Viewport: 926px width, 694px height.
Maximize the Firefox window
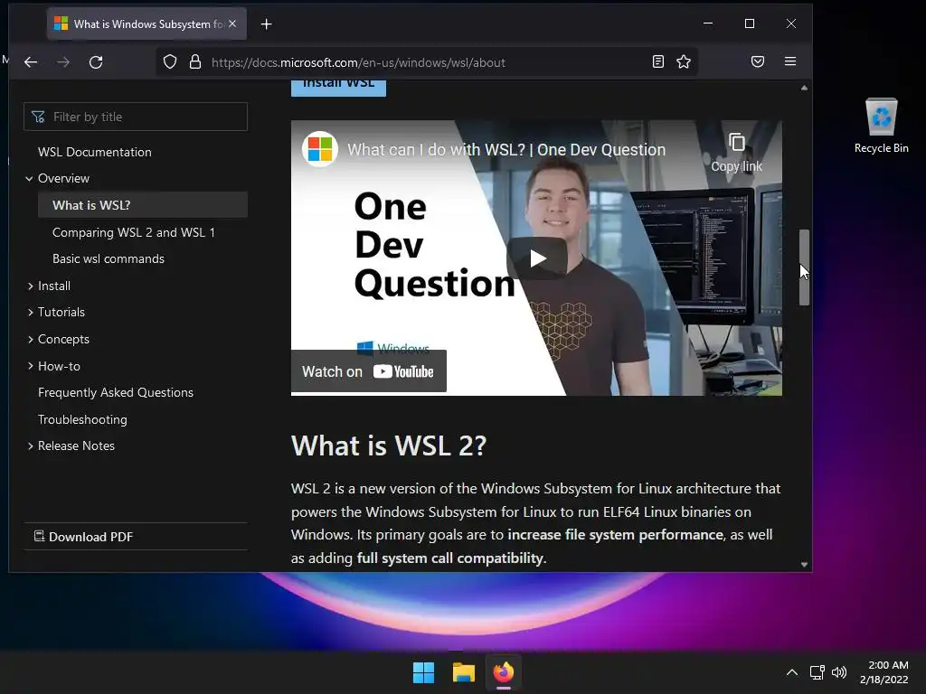(750, 23)
